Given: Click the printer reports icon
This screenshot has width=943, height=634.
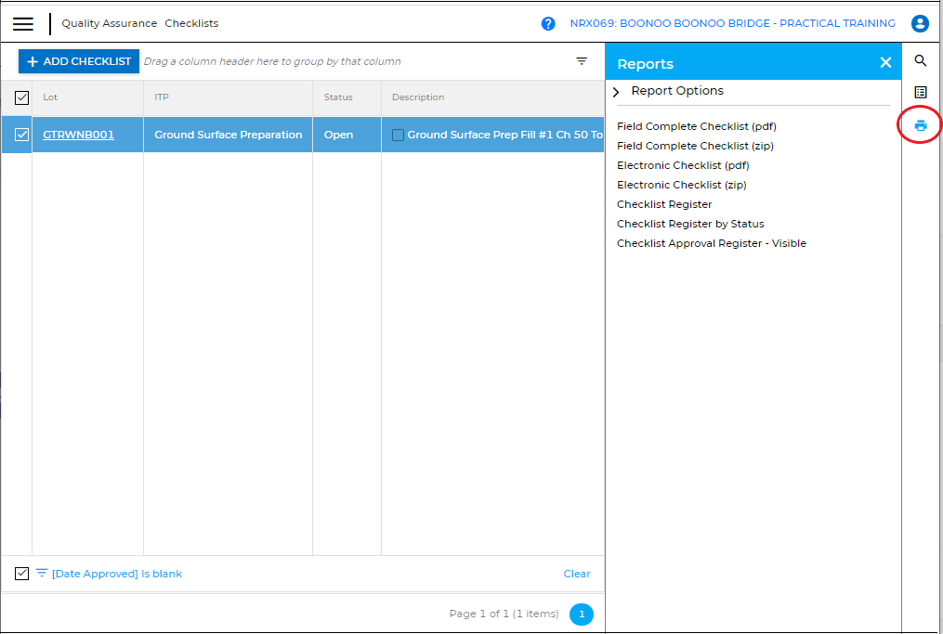Looking at the screenshot, I should [921, 125].
